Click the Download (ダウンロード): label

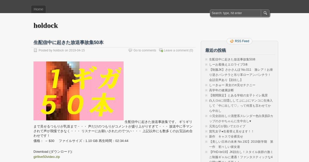(53, 152)
